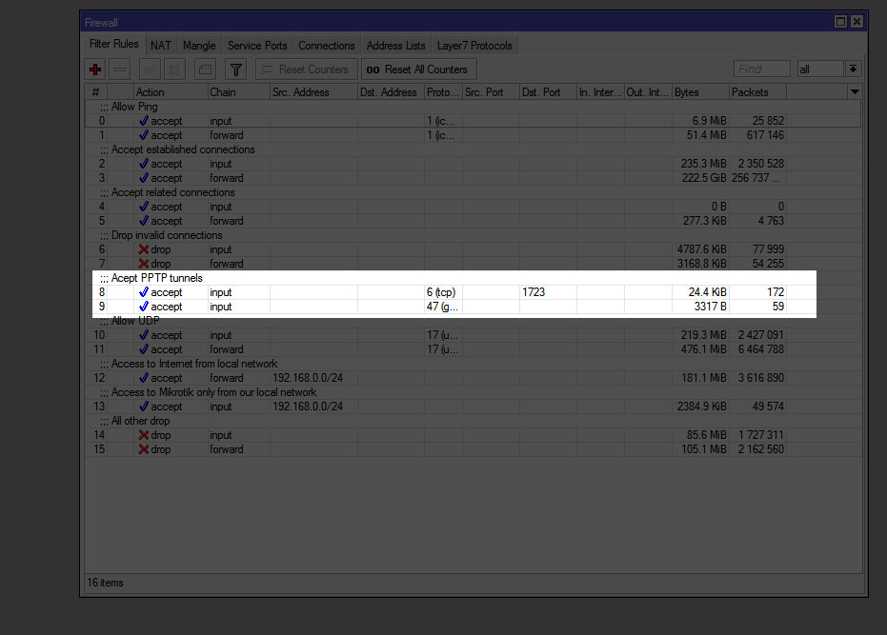
Task: Open the Address Lists tab
Action: click(x=395, y=45)
